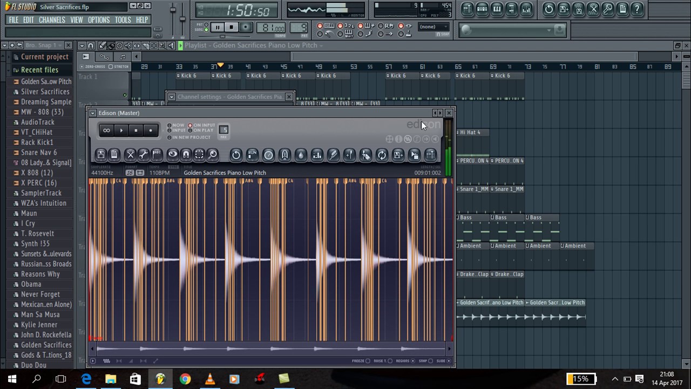Toggle the NOISE T. option in Edison
The image size is (691, 389).
point(383,361)
